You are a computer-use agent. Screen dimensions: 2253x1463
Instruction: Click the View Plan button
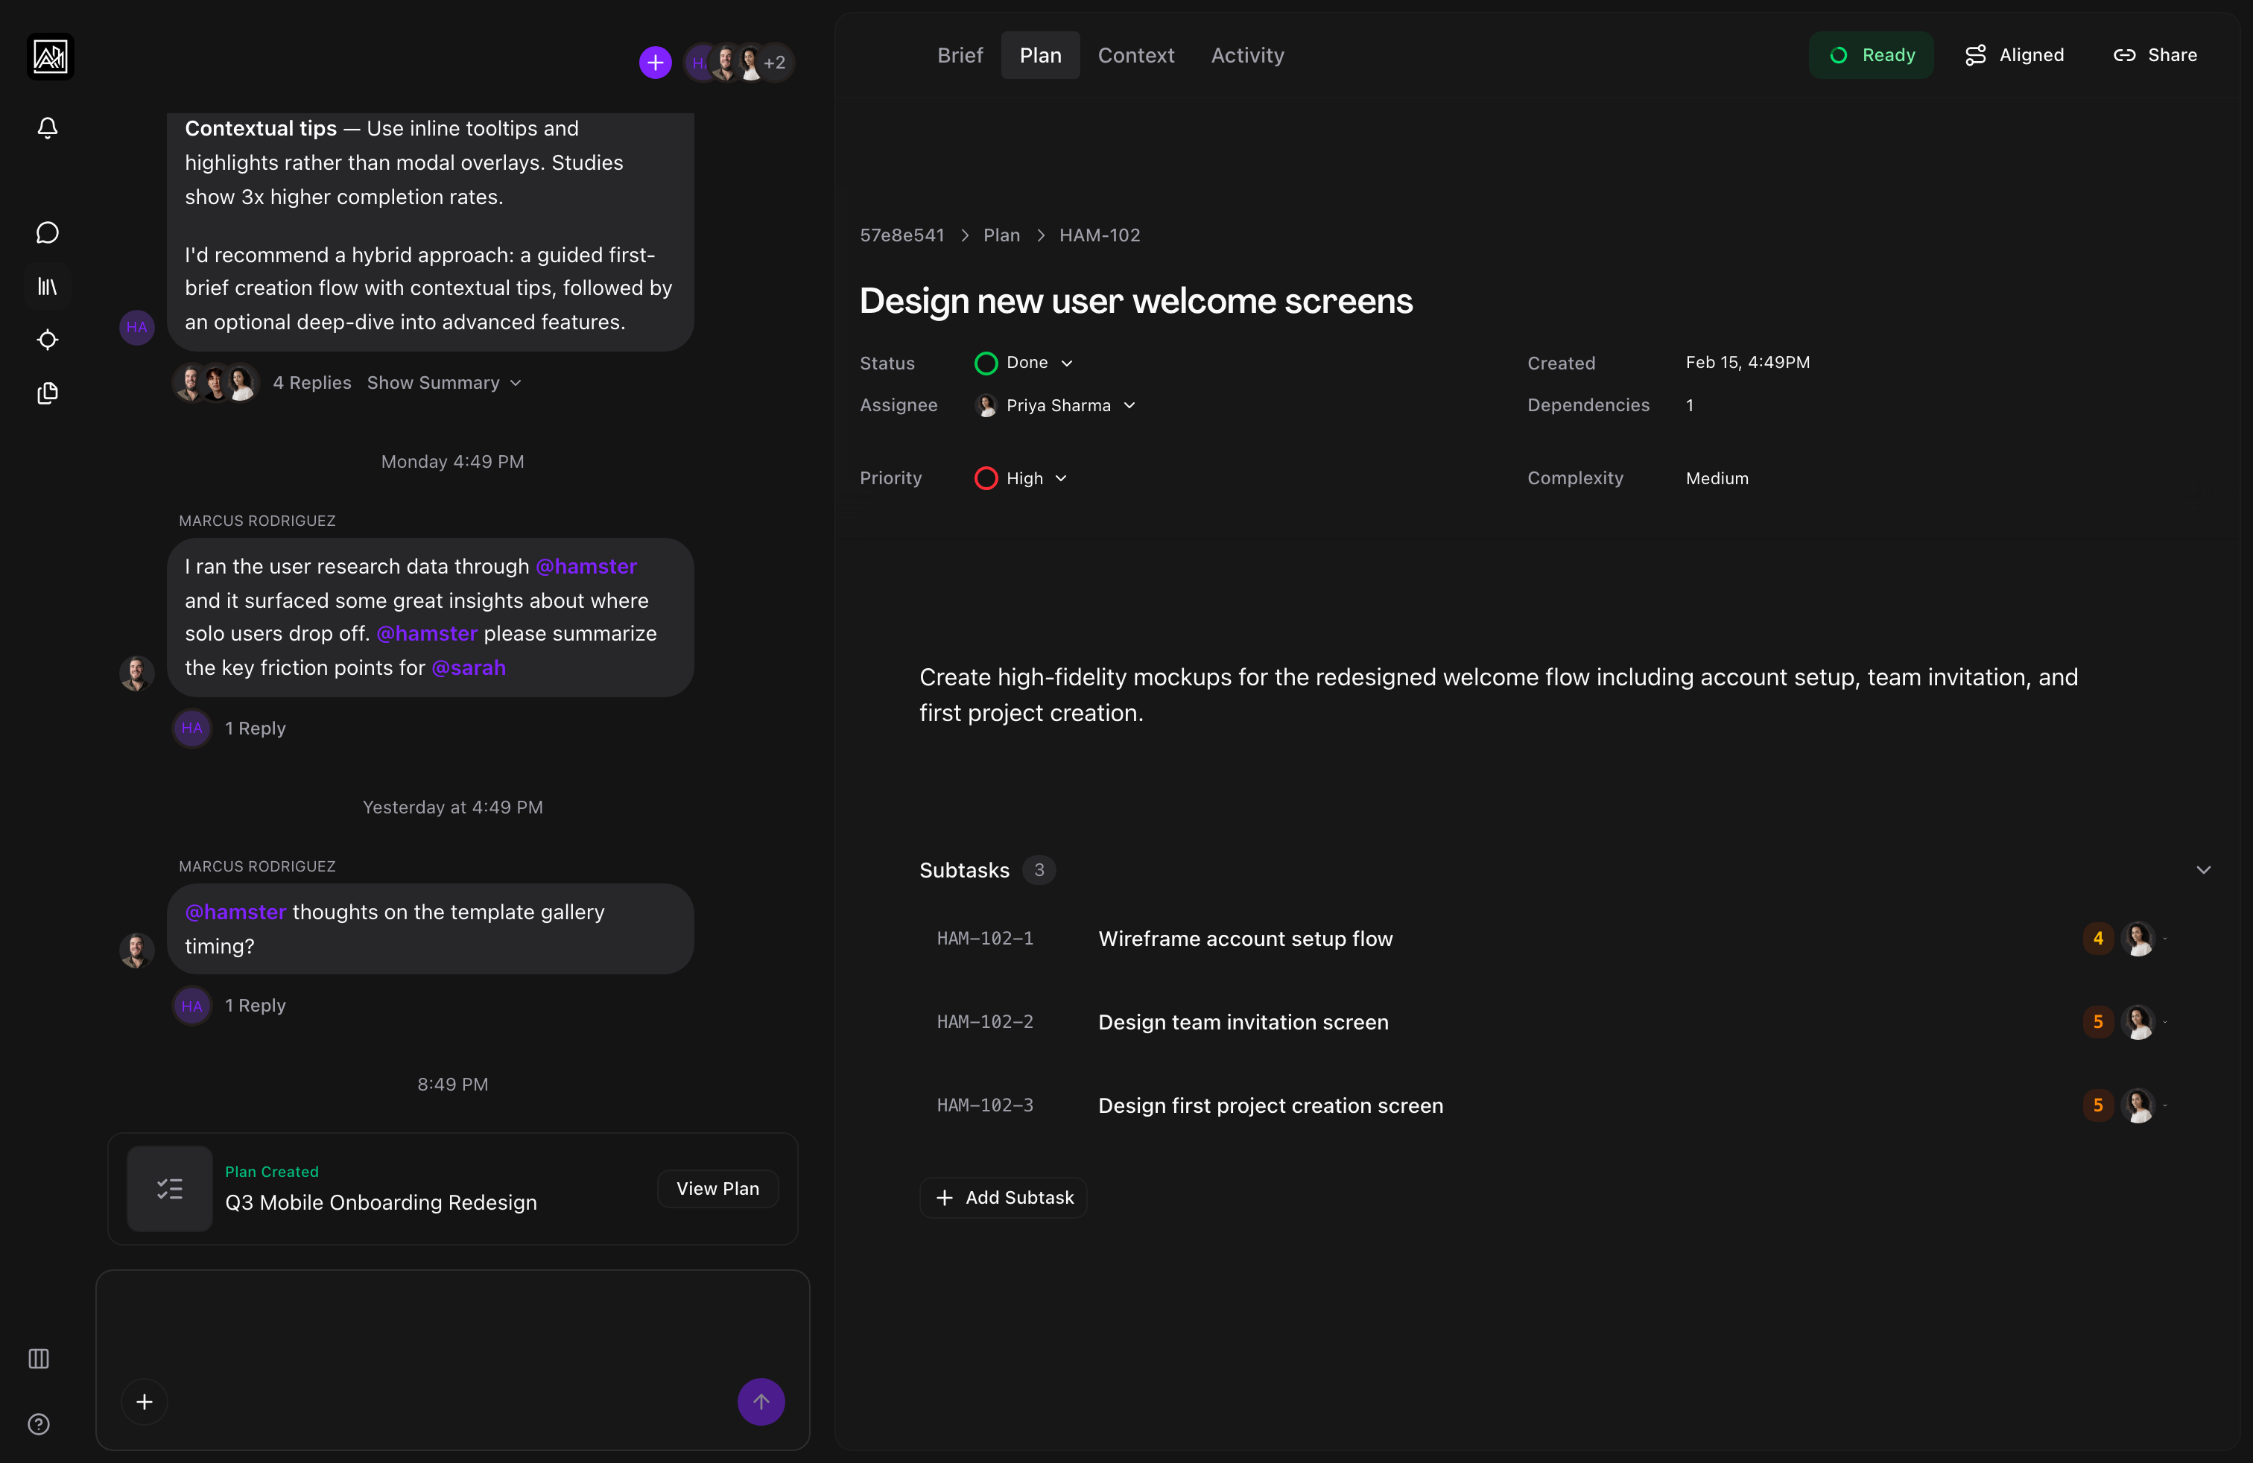(x=717, y=1189)
